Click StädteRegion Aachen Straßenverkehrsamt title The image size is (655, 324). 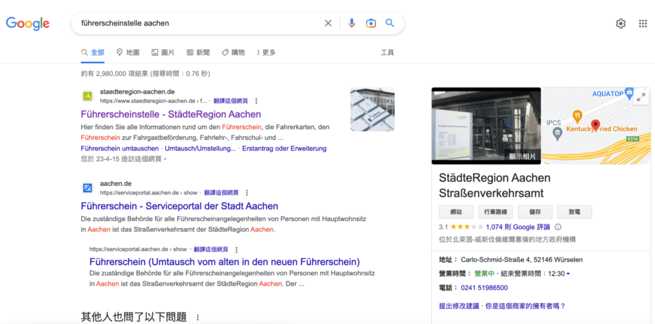pos(494,185)
